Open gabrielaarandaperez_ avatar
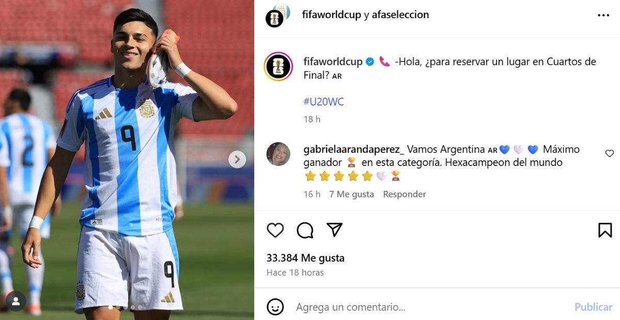This screenshot has height=320, width=620. coord(278,154)
